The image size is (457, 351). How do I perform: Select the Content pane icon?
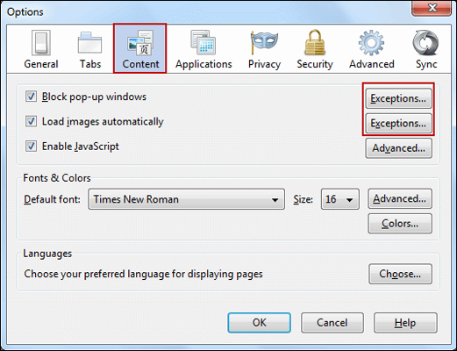coord(140,43)
